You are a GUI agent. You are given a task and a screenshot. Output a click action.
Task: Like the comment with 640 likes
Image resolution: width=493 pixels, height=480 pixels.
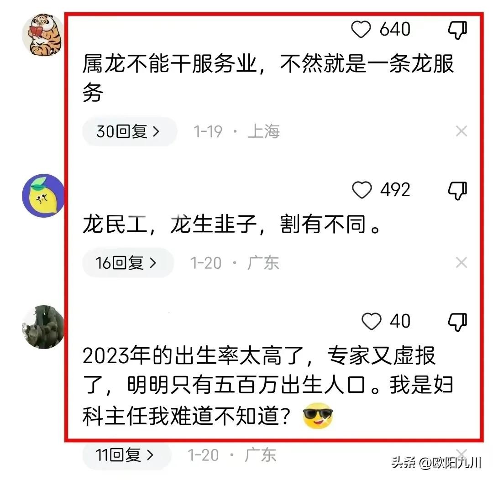click(x=361, y=29)
